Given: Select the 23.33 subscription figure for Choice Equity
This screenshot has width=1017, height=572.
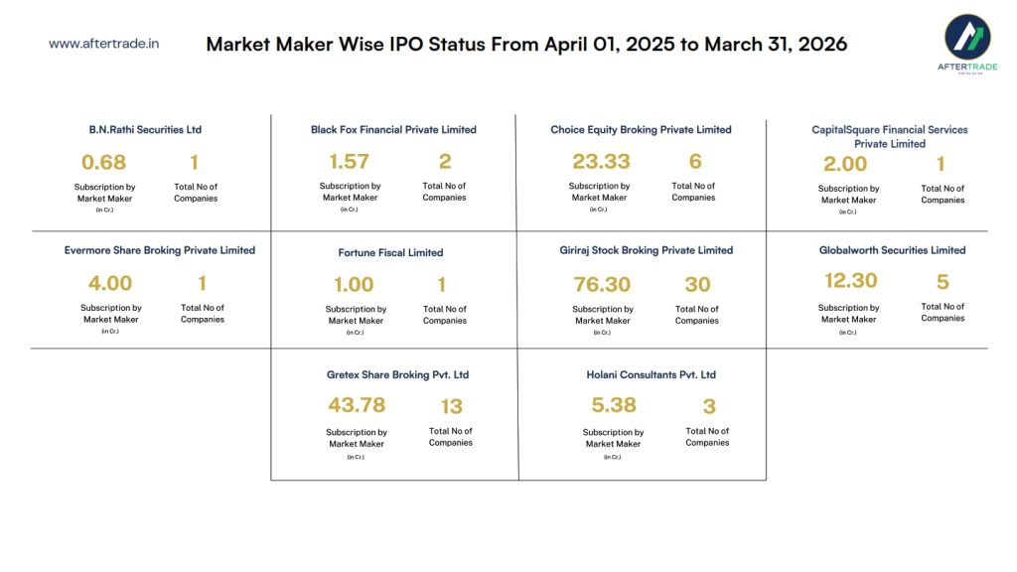Looking at the screenshot, I should (601, 162).
